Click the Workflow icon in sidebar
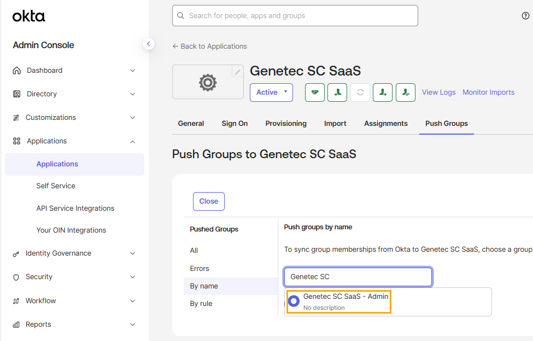 pyautogui.click(x=16, y=301)
